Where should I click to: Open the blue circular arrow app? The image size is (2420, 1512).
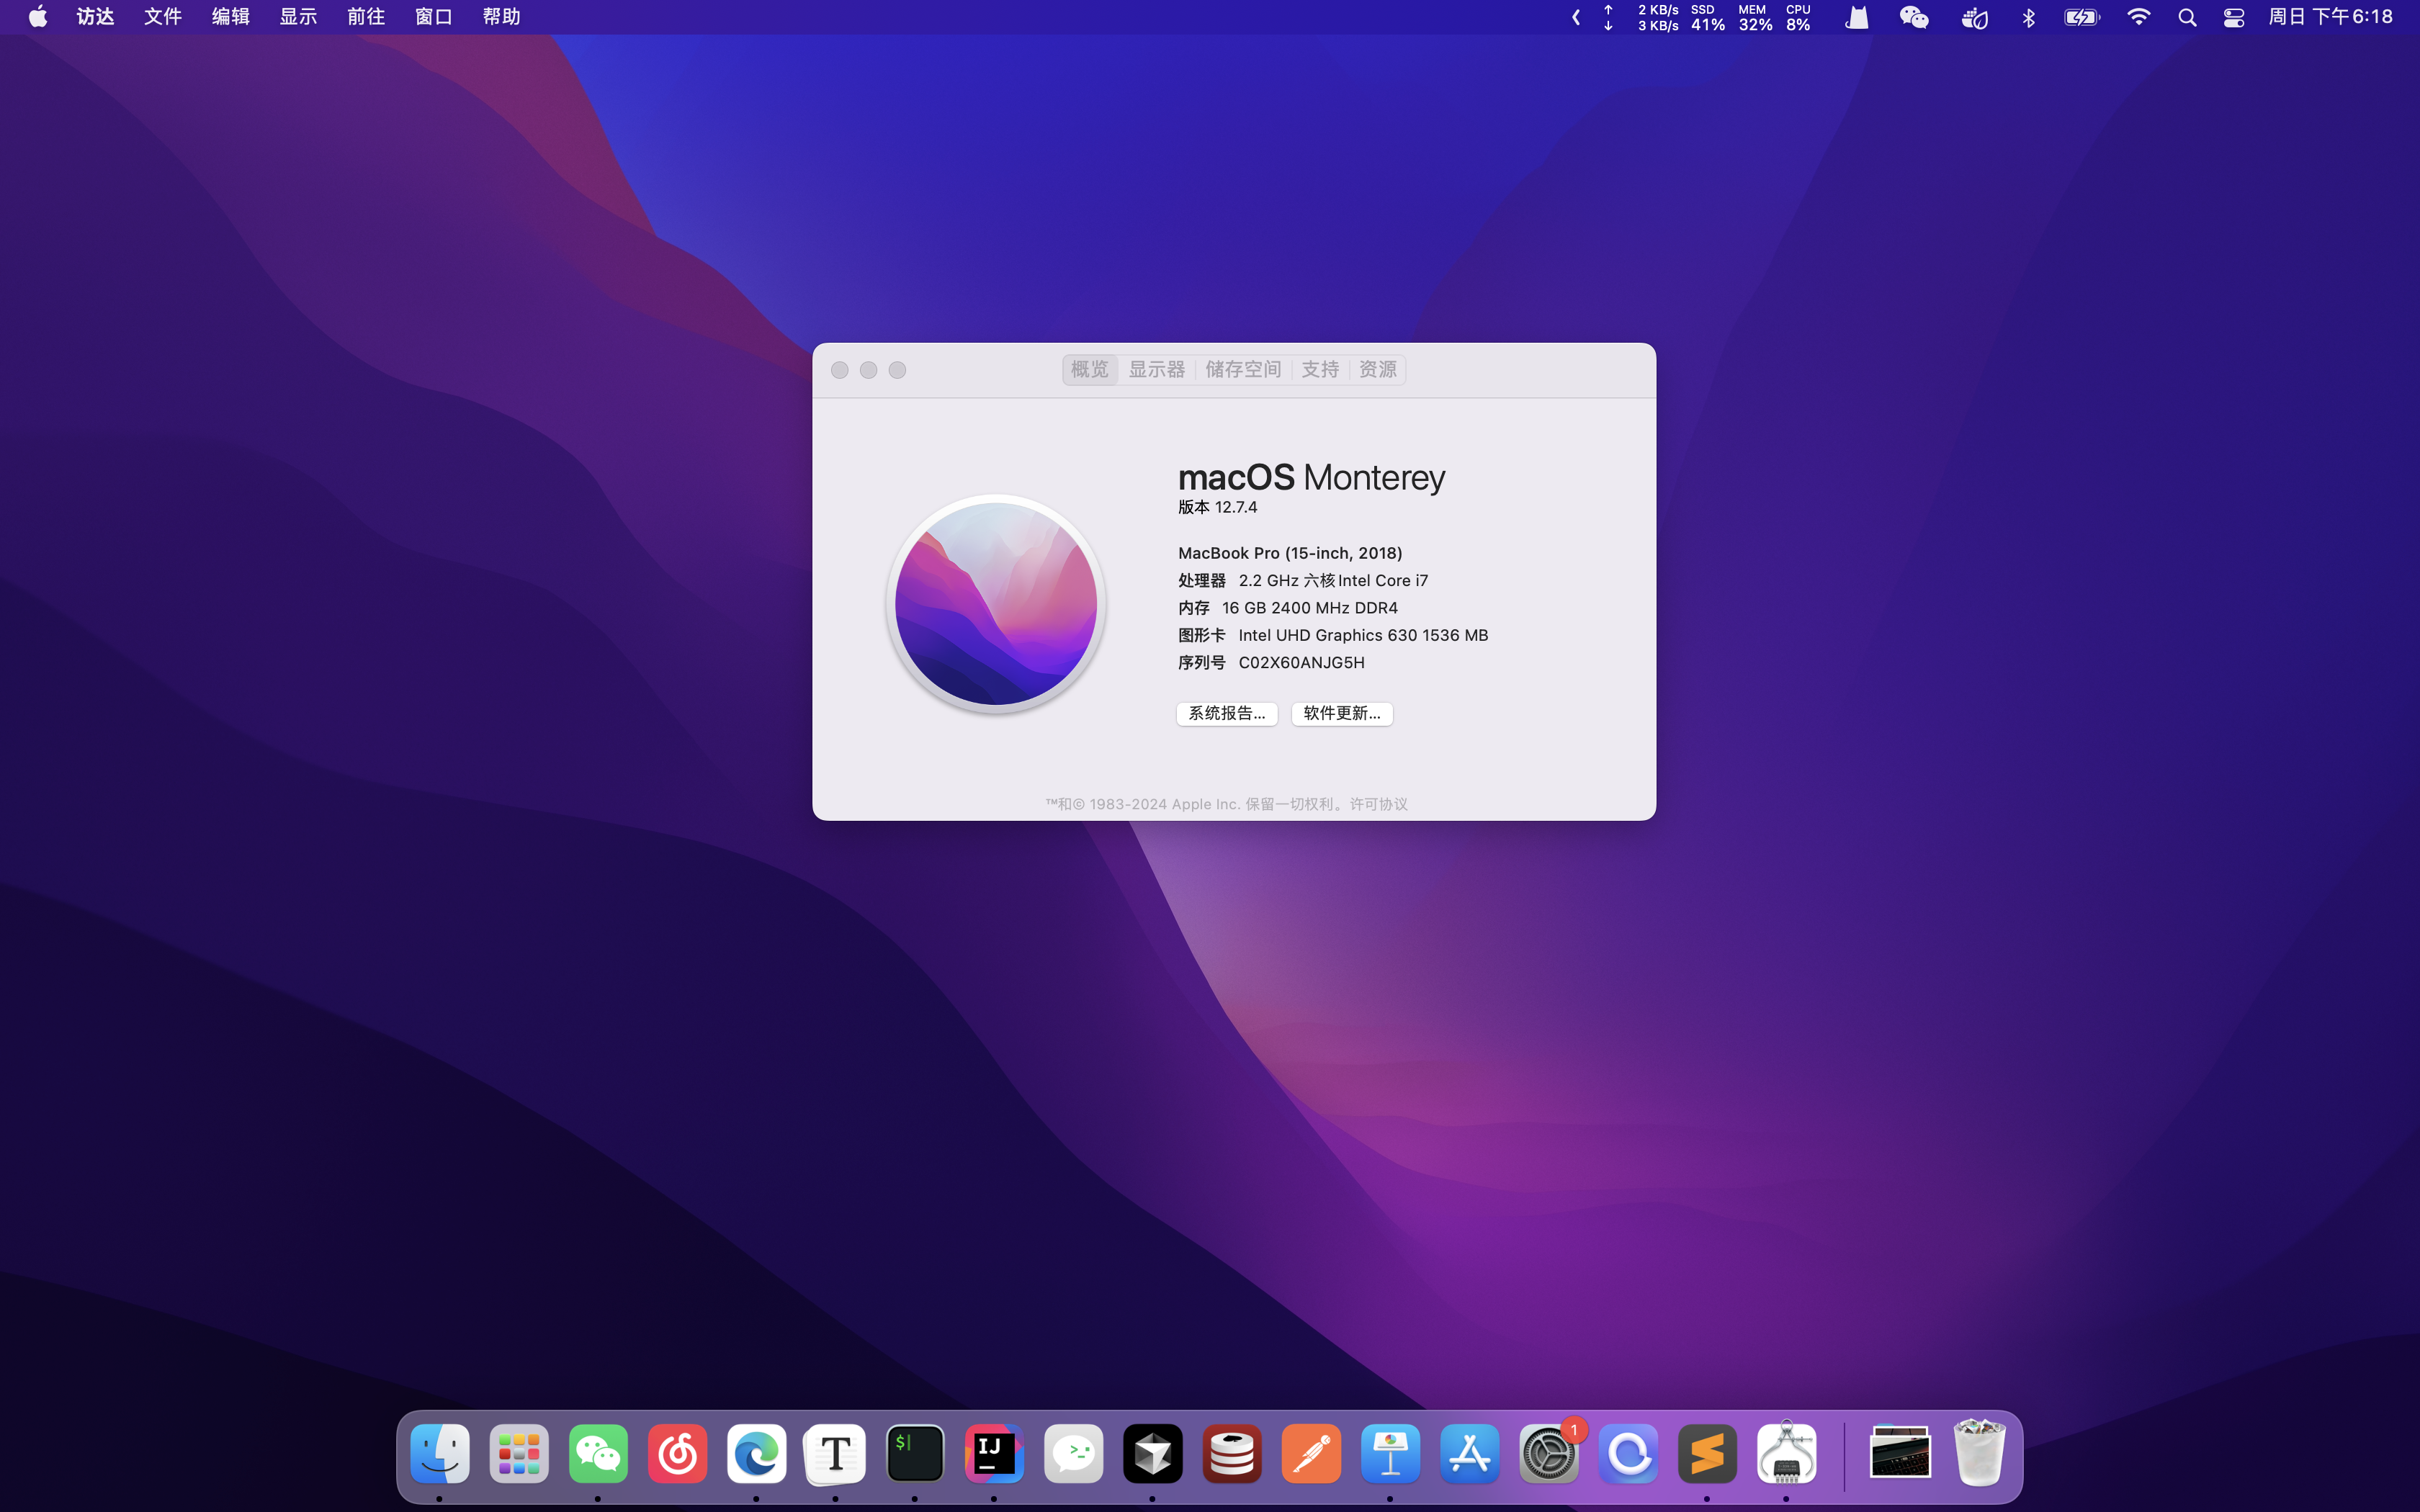point(1628,1453)
